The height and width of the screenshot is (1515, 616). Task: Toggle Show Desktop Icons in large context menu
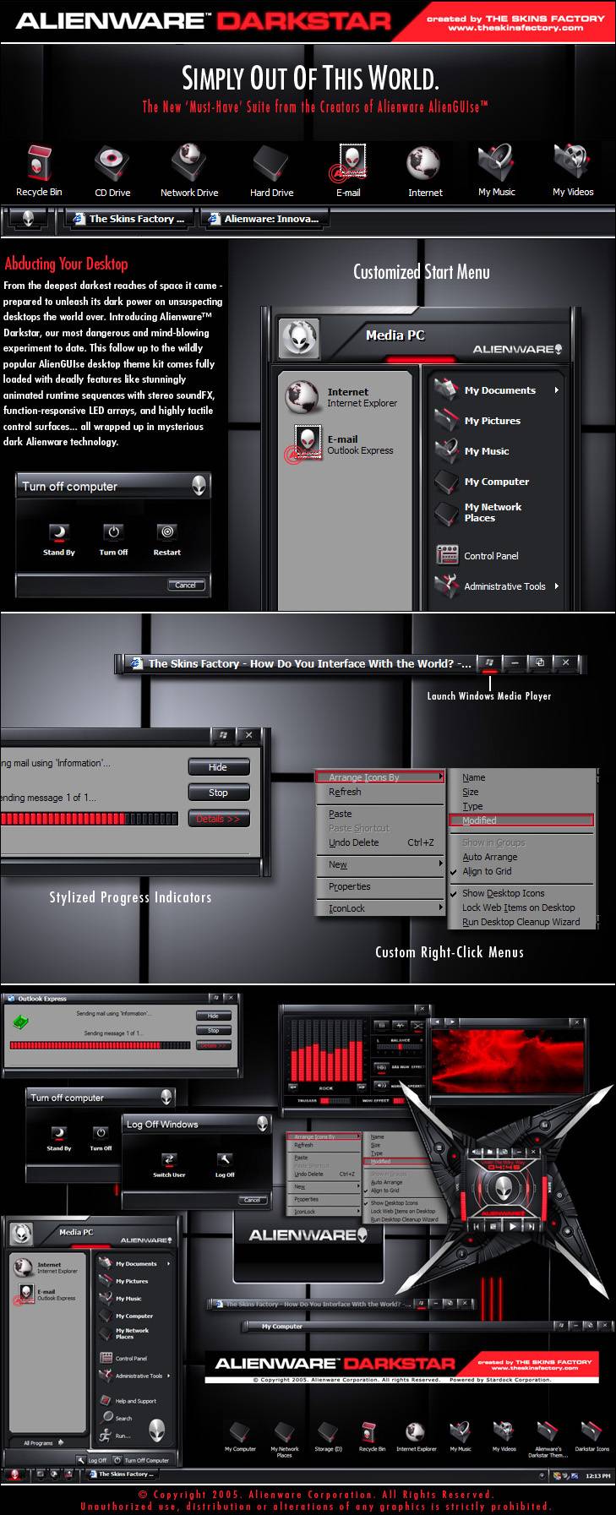pos(503,893)
